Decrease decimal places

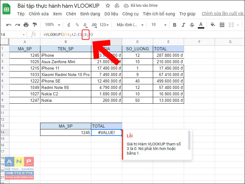[x=85, y=25]
